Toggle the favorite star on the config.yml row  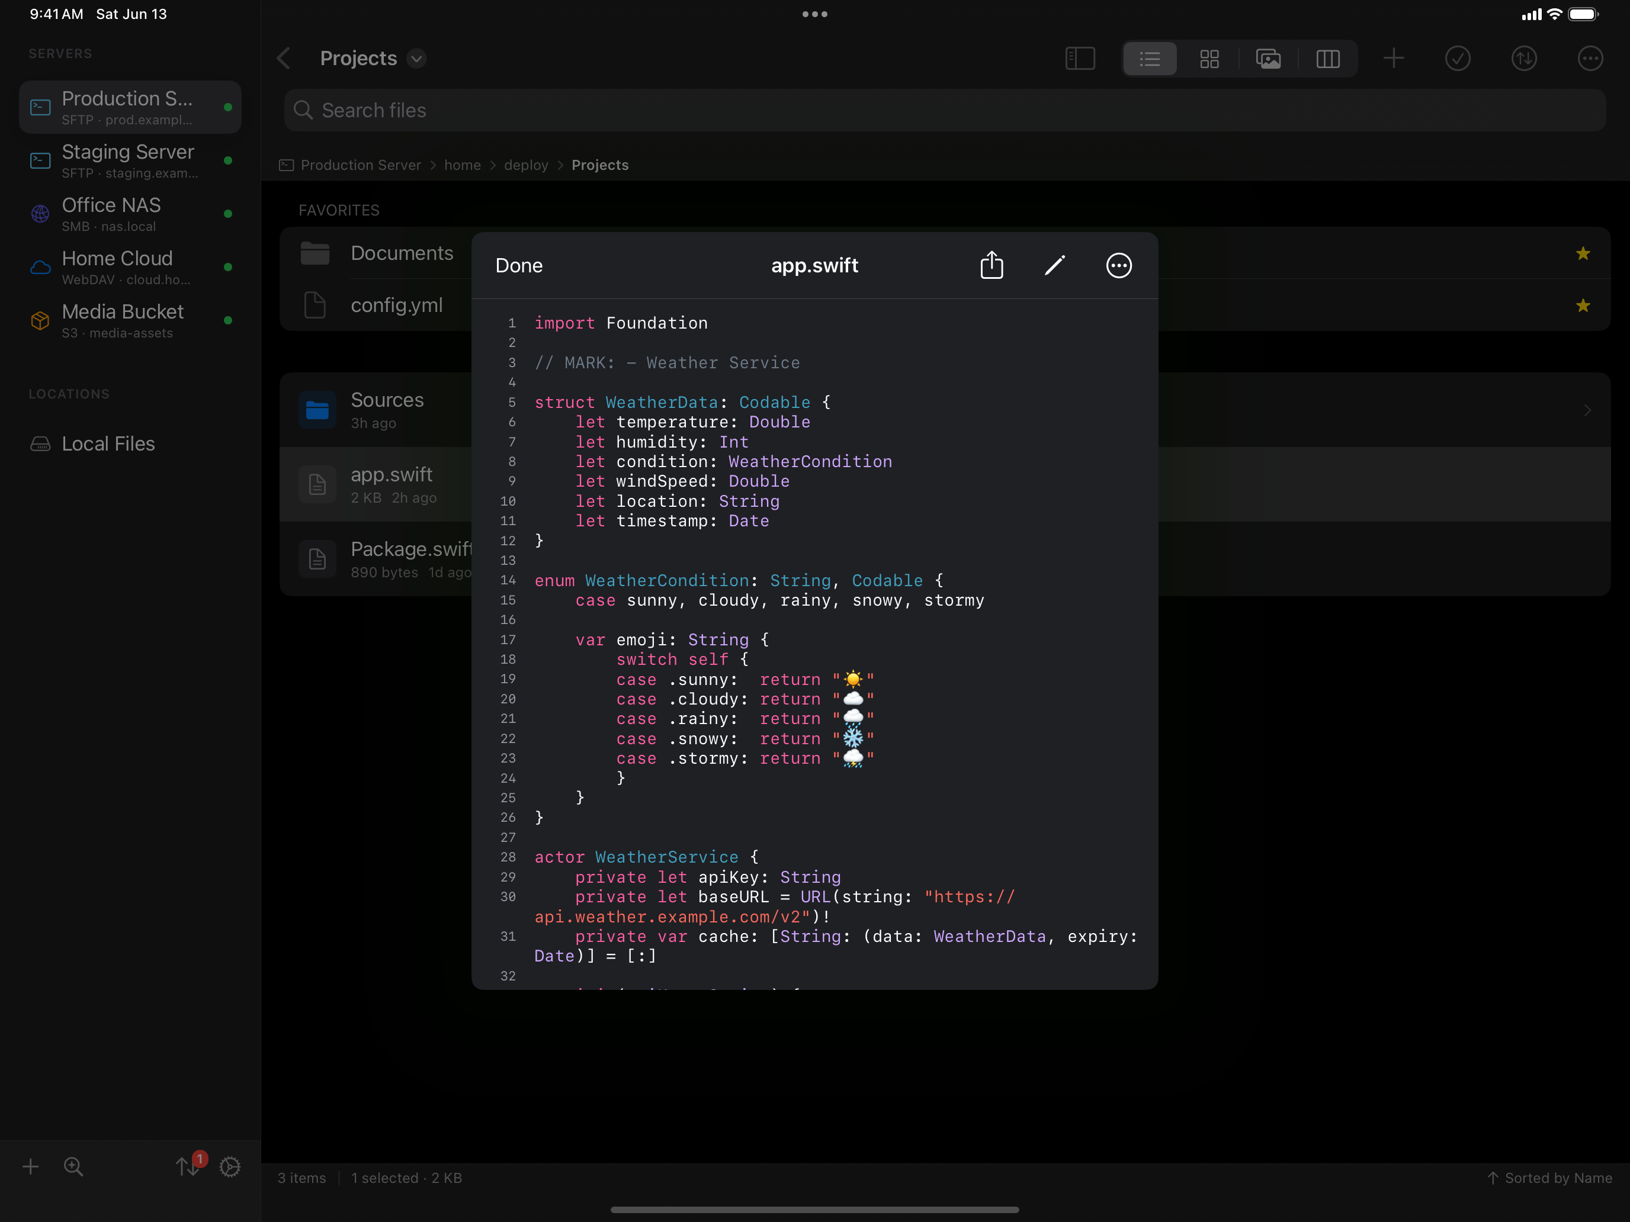[x=1583, y=305]
